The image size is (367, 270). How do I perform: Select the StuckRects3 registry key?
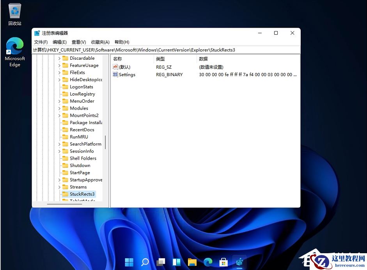click(x=83, y=194)
